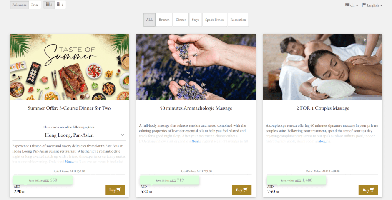Switch to 4-column grid view
This screenshot has width=392, height=200.
point(60,5)
